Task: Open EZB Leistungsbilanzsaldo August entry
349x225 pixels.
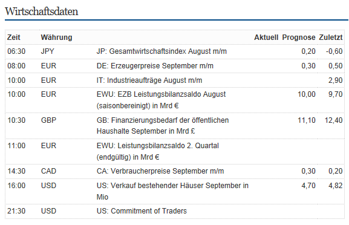Action: (x=161, y=100)
